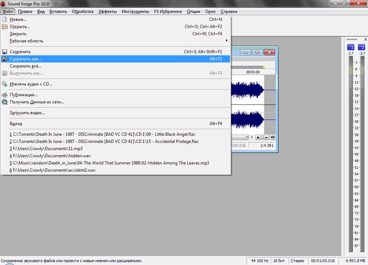368x265 pixels.
Task: Click the globe icon beside Получить Данные из сети
Action: [x=4, y=102]
